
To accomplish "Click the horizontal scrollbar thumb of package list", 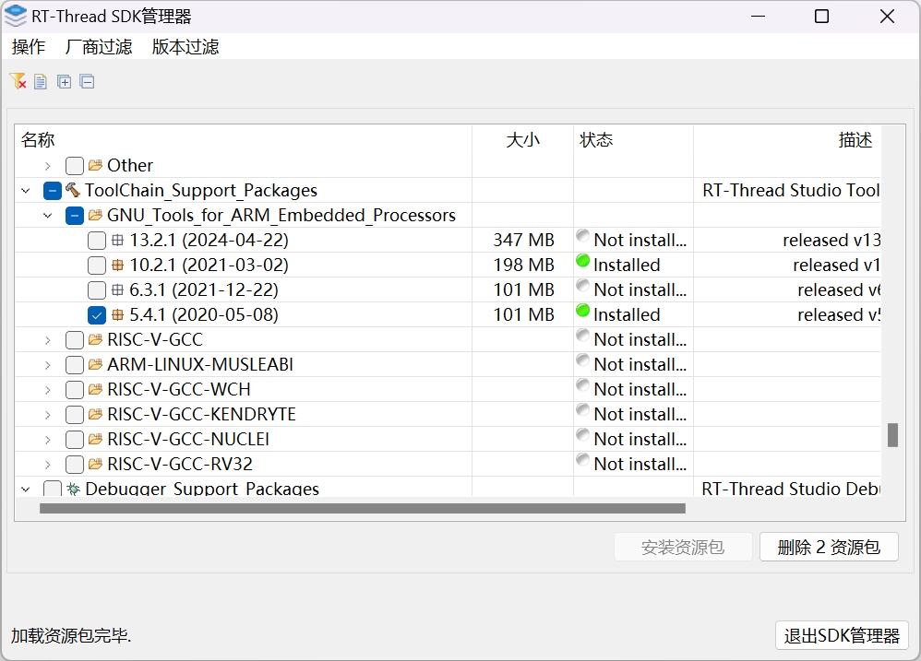I will [x=363, y=509].
